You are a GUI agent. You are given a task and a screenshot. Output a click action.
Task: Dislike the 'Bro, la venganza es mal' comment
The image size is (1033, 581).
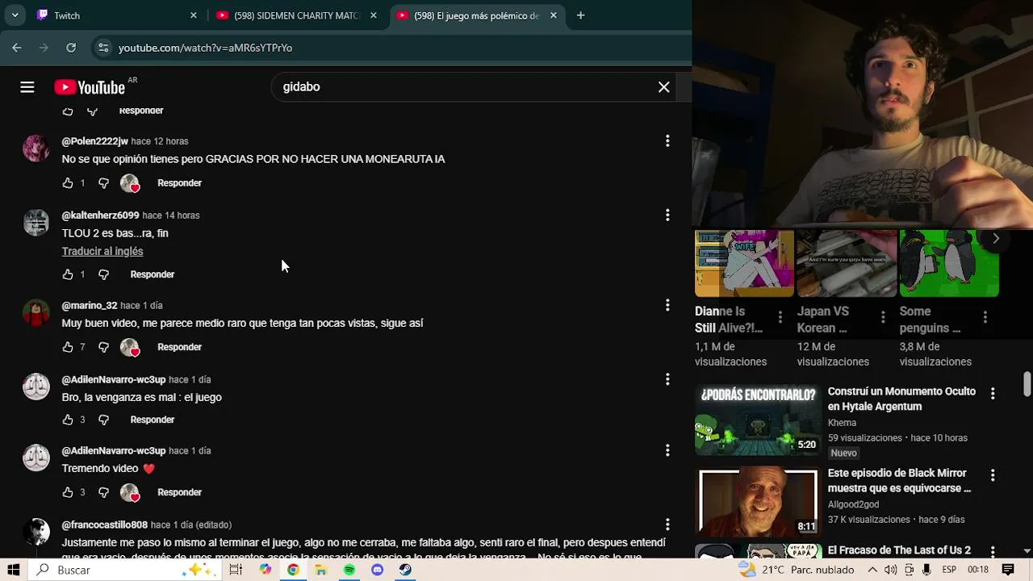[x=103, y=420]
